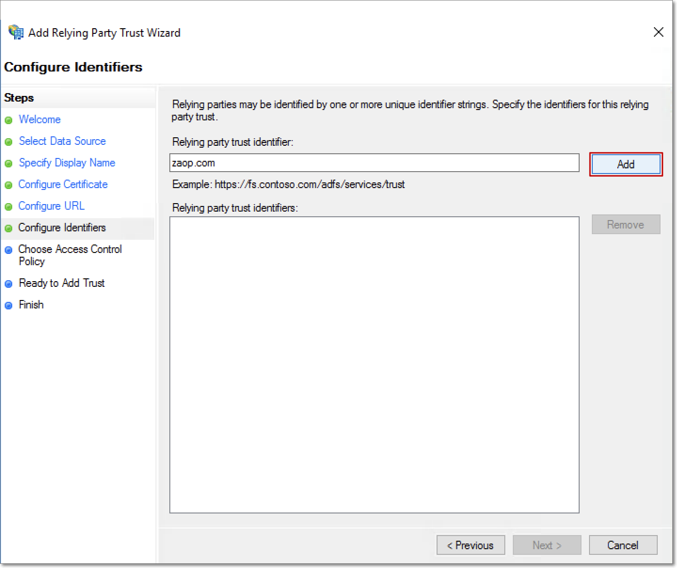Open the Select Data Source step

(62, 141)
